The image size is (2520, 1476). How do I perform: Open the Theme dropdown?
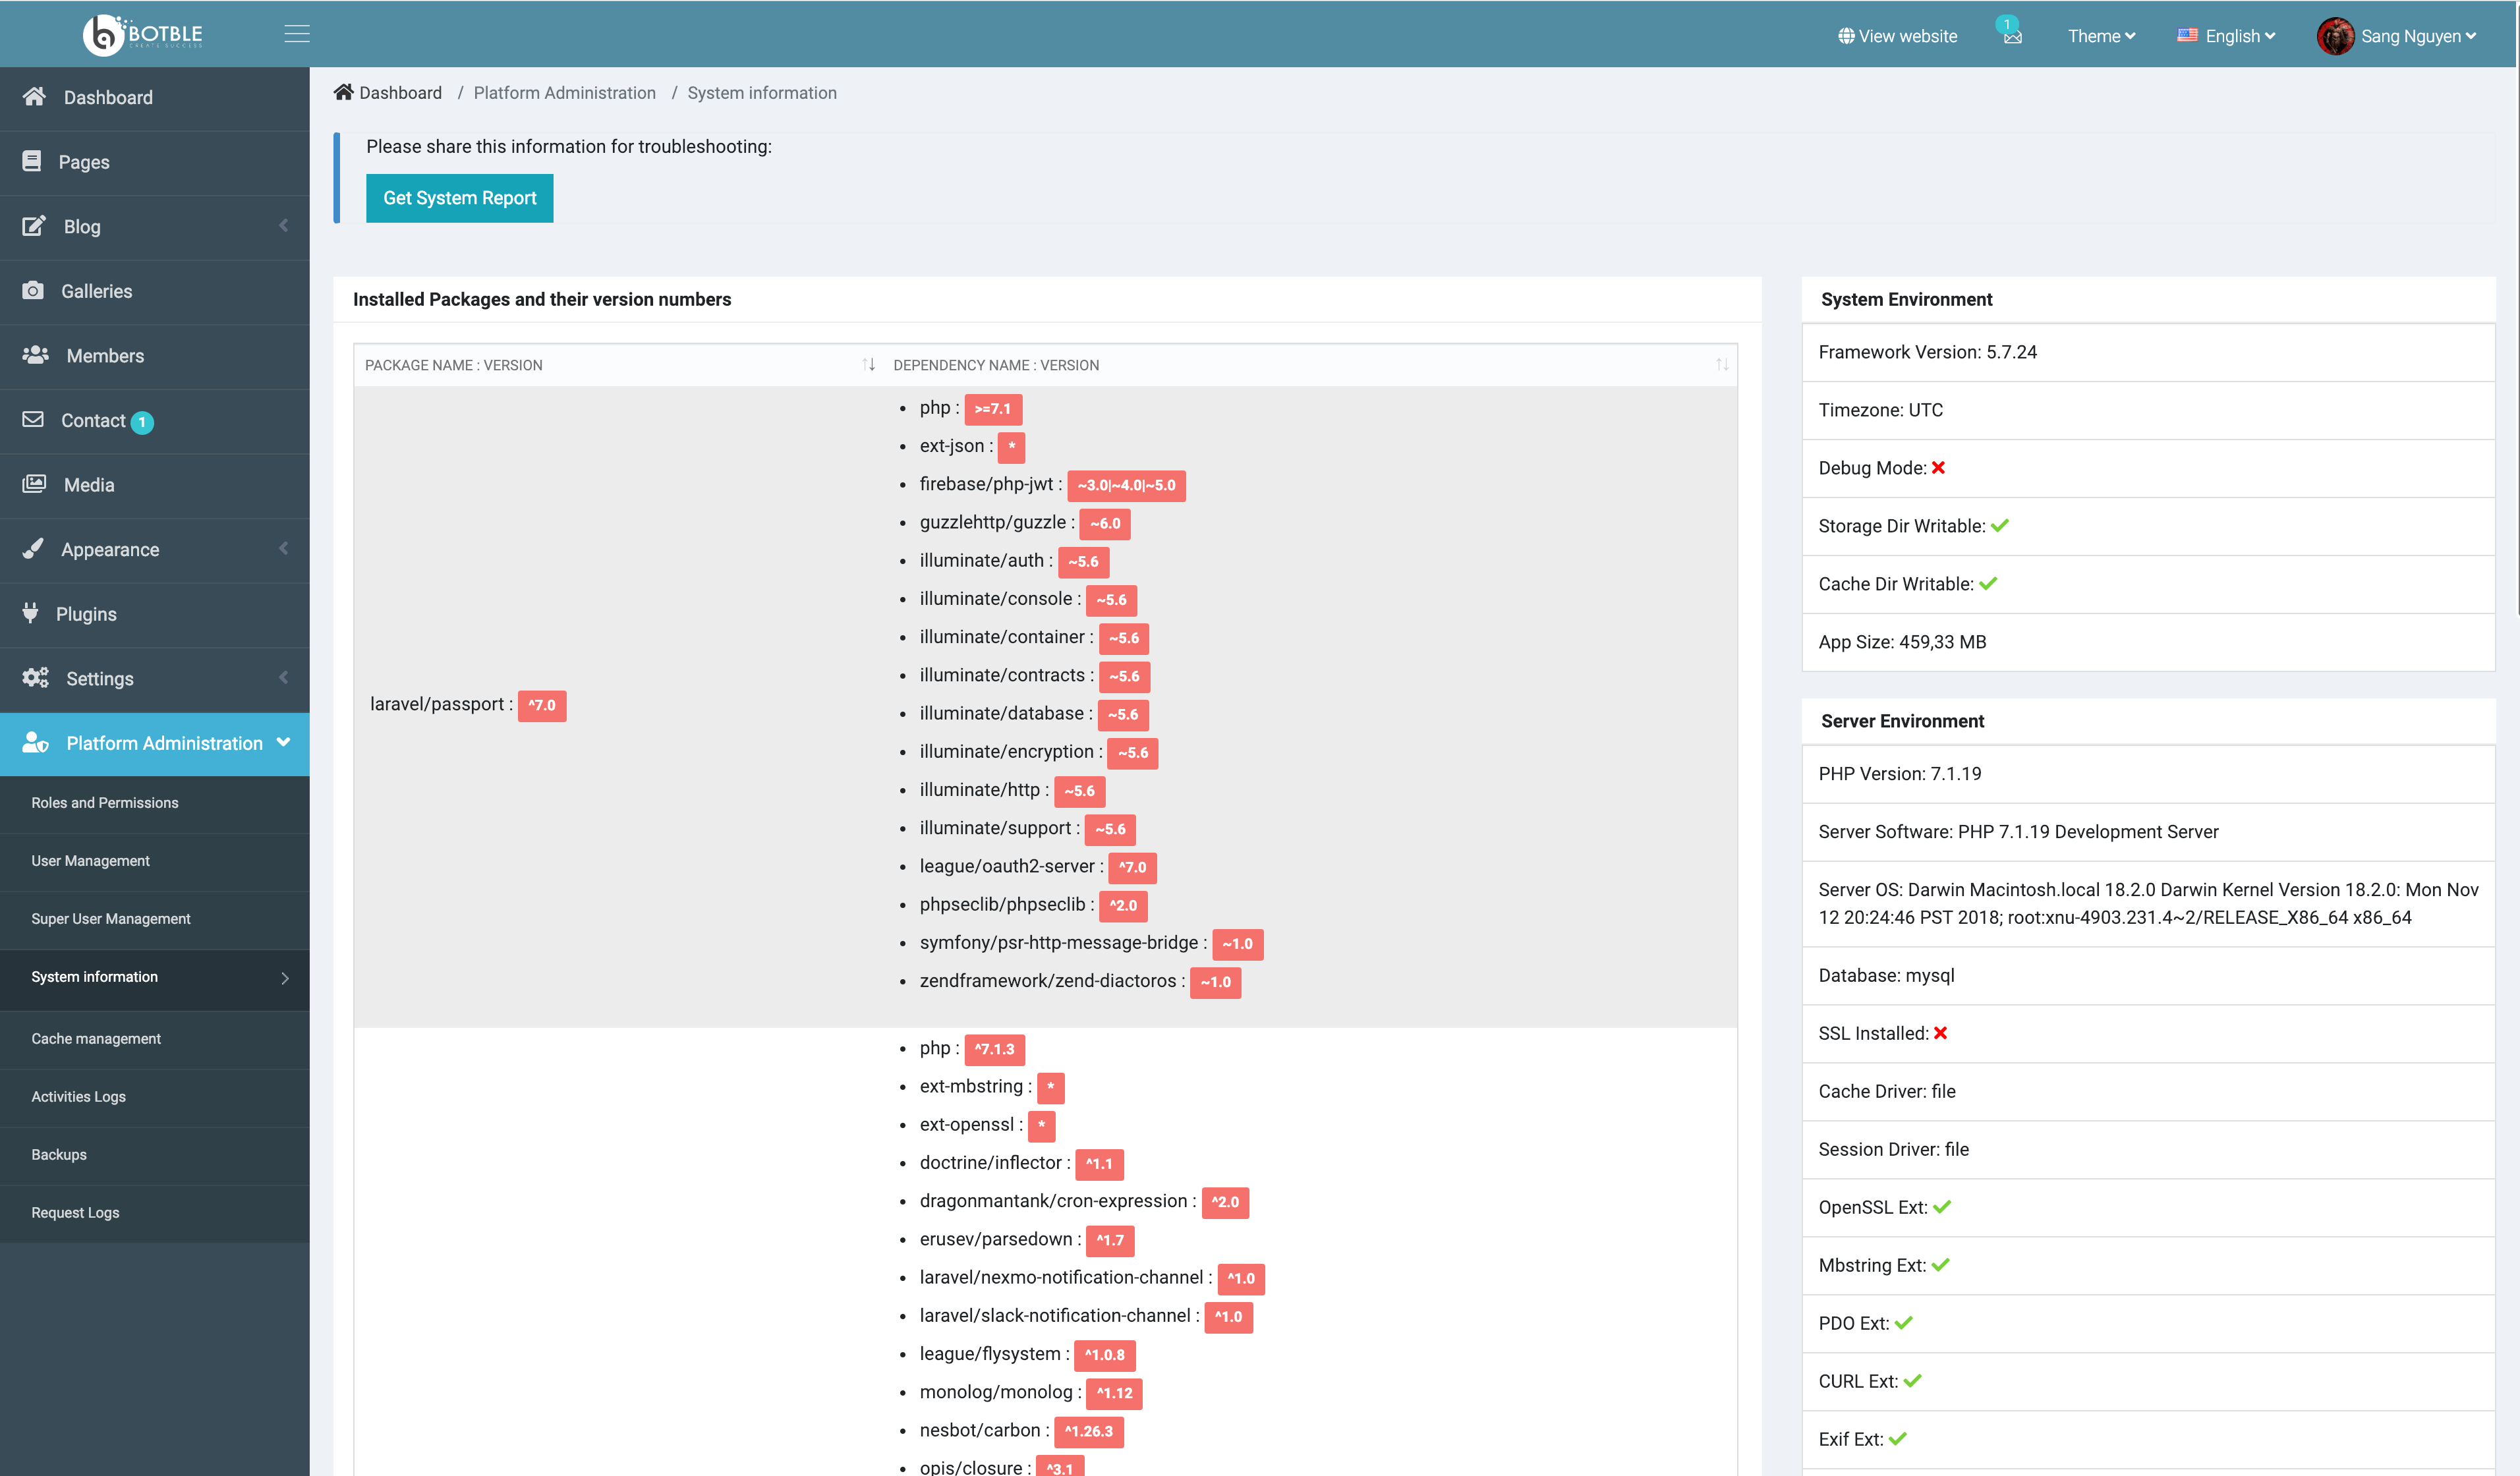pos(2101,36)
